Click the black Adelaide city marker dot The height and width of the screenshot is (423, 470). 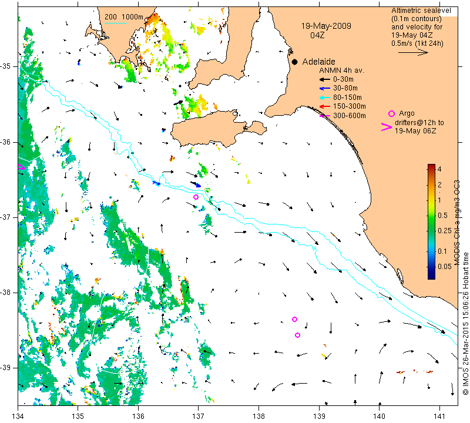(x=295, y=62)
